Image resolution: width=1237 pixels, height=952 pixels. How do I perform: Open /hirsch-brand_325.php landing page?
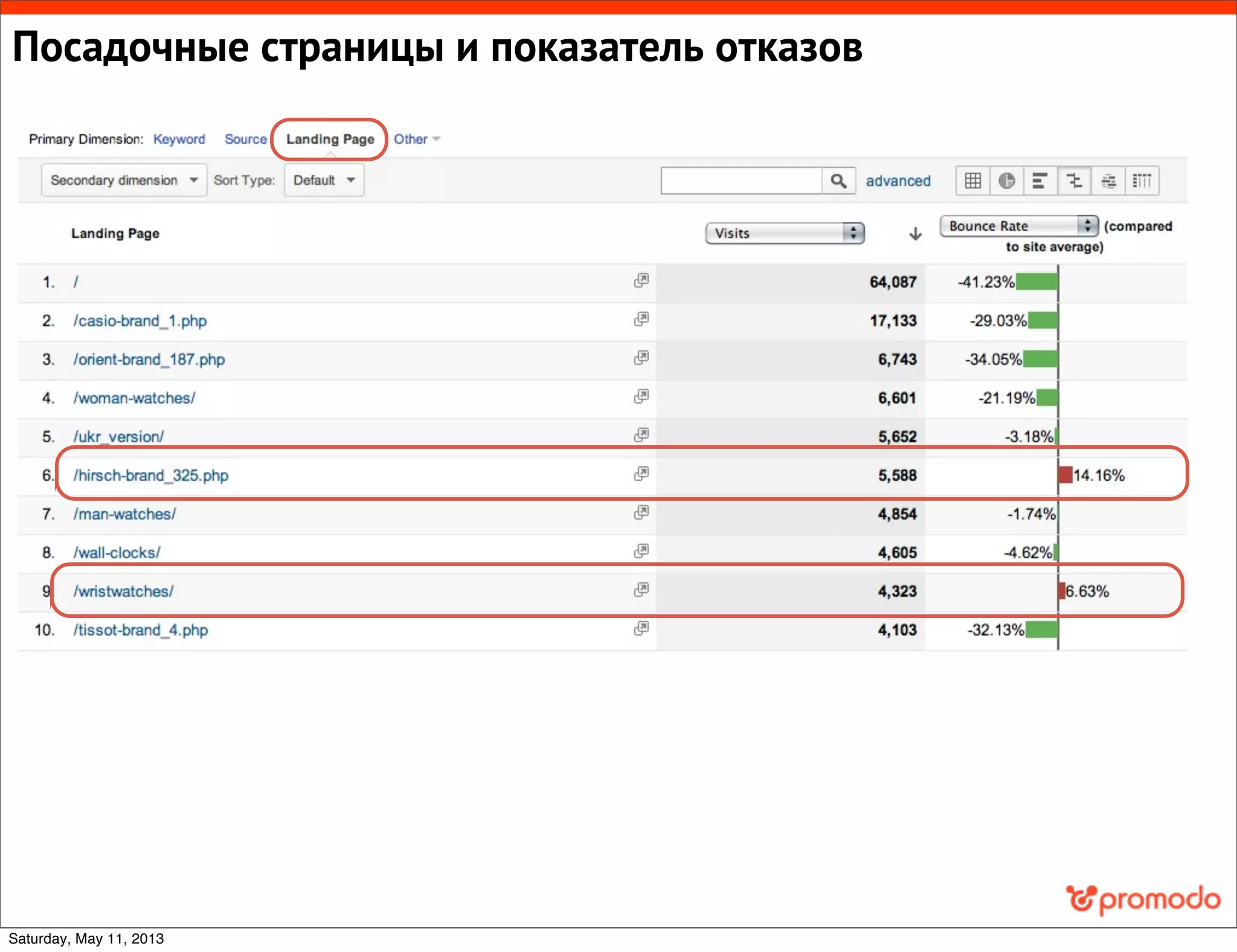151,475
